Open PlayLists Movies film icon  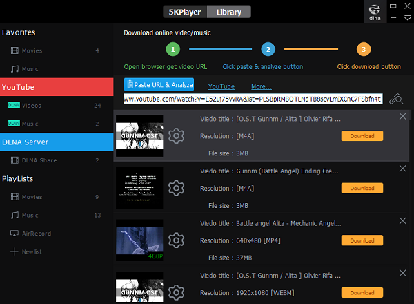click(14, 197)
